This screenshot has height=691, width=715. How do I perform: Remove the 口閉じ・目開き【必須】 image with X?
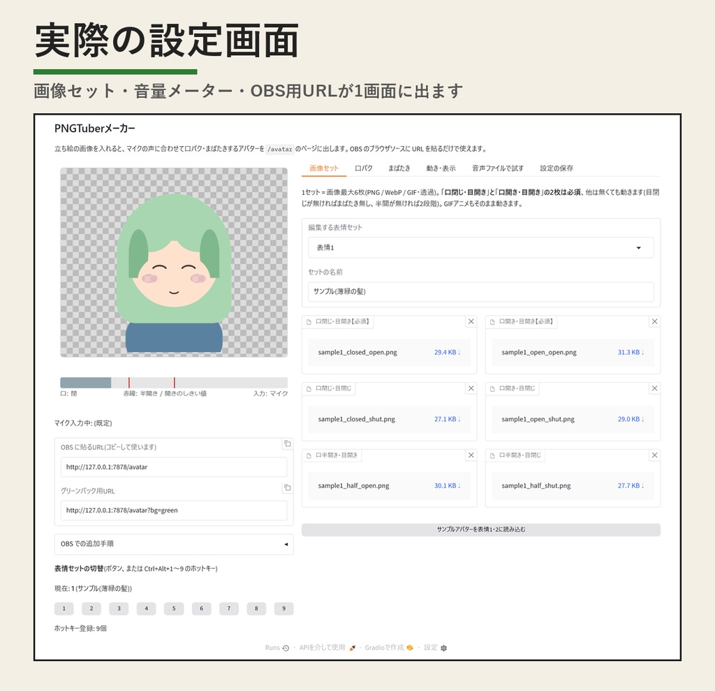(x=471, y=321)
